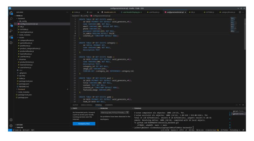Click the Prettier status bar item
The height and width of the screenshot is (141, 254).
[x=224, y=130]
